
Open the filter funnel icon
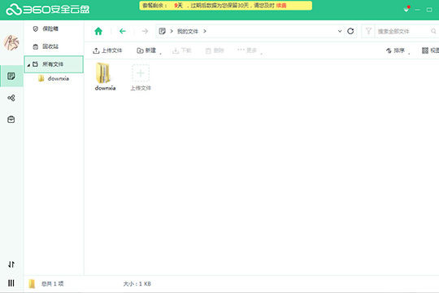point(368,31)
